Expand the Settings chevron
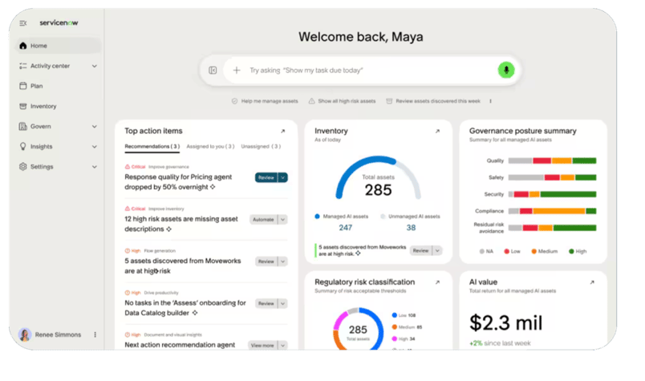The width and height of the screenshot is (645, 381). (94, 167)
